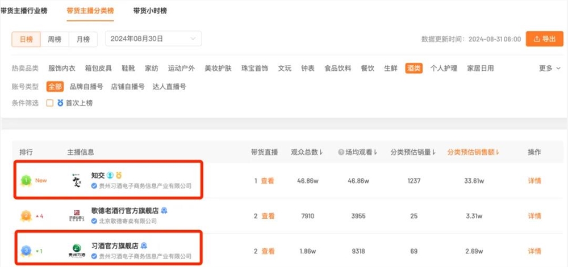Select the 箱包皮具 category
Image resolution: width=568 pixels, height=267 pixels.
point(98,68)
